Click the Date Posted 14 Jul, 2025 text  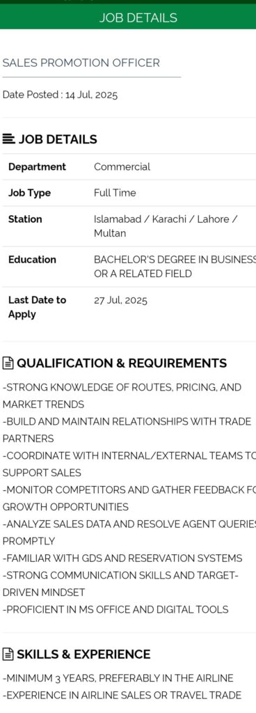point(60,95)
